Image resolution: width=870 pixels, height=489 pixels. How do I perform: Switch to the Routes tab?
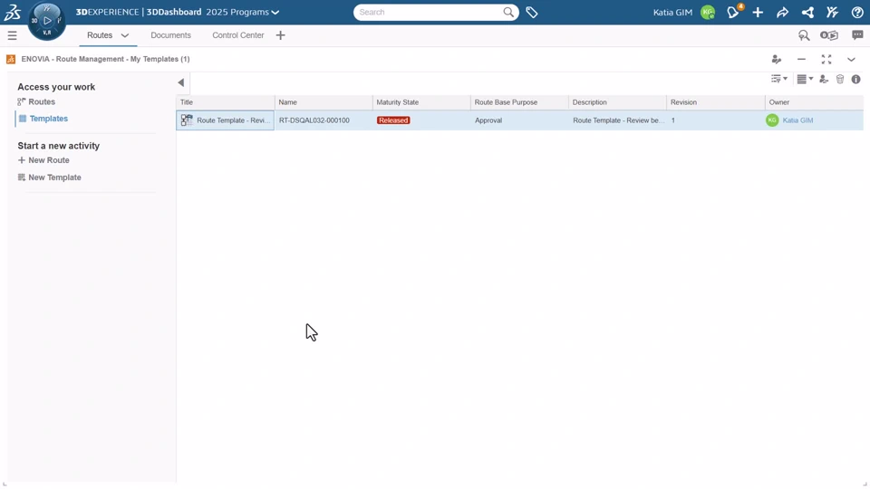click(100, 35)
